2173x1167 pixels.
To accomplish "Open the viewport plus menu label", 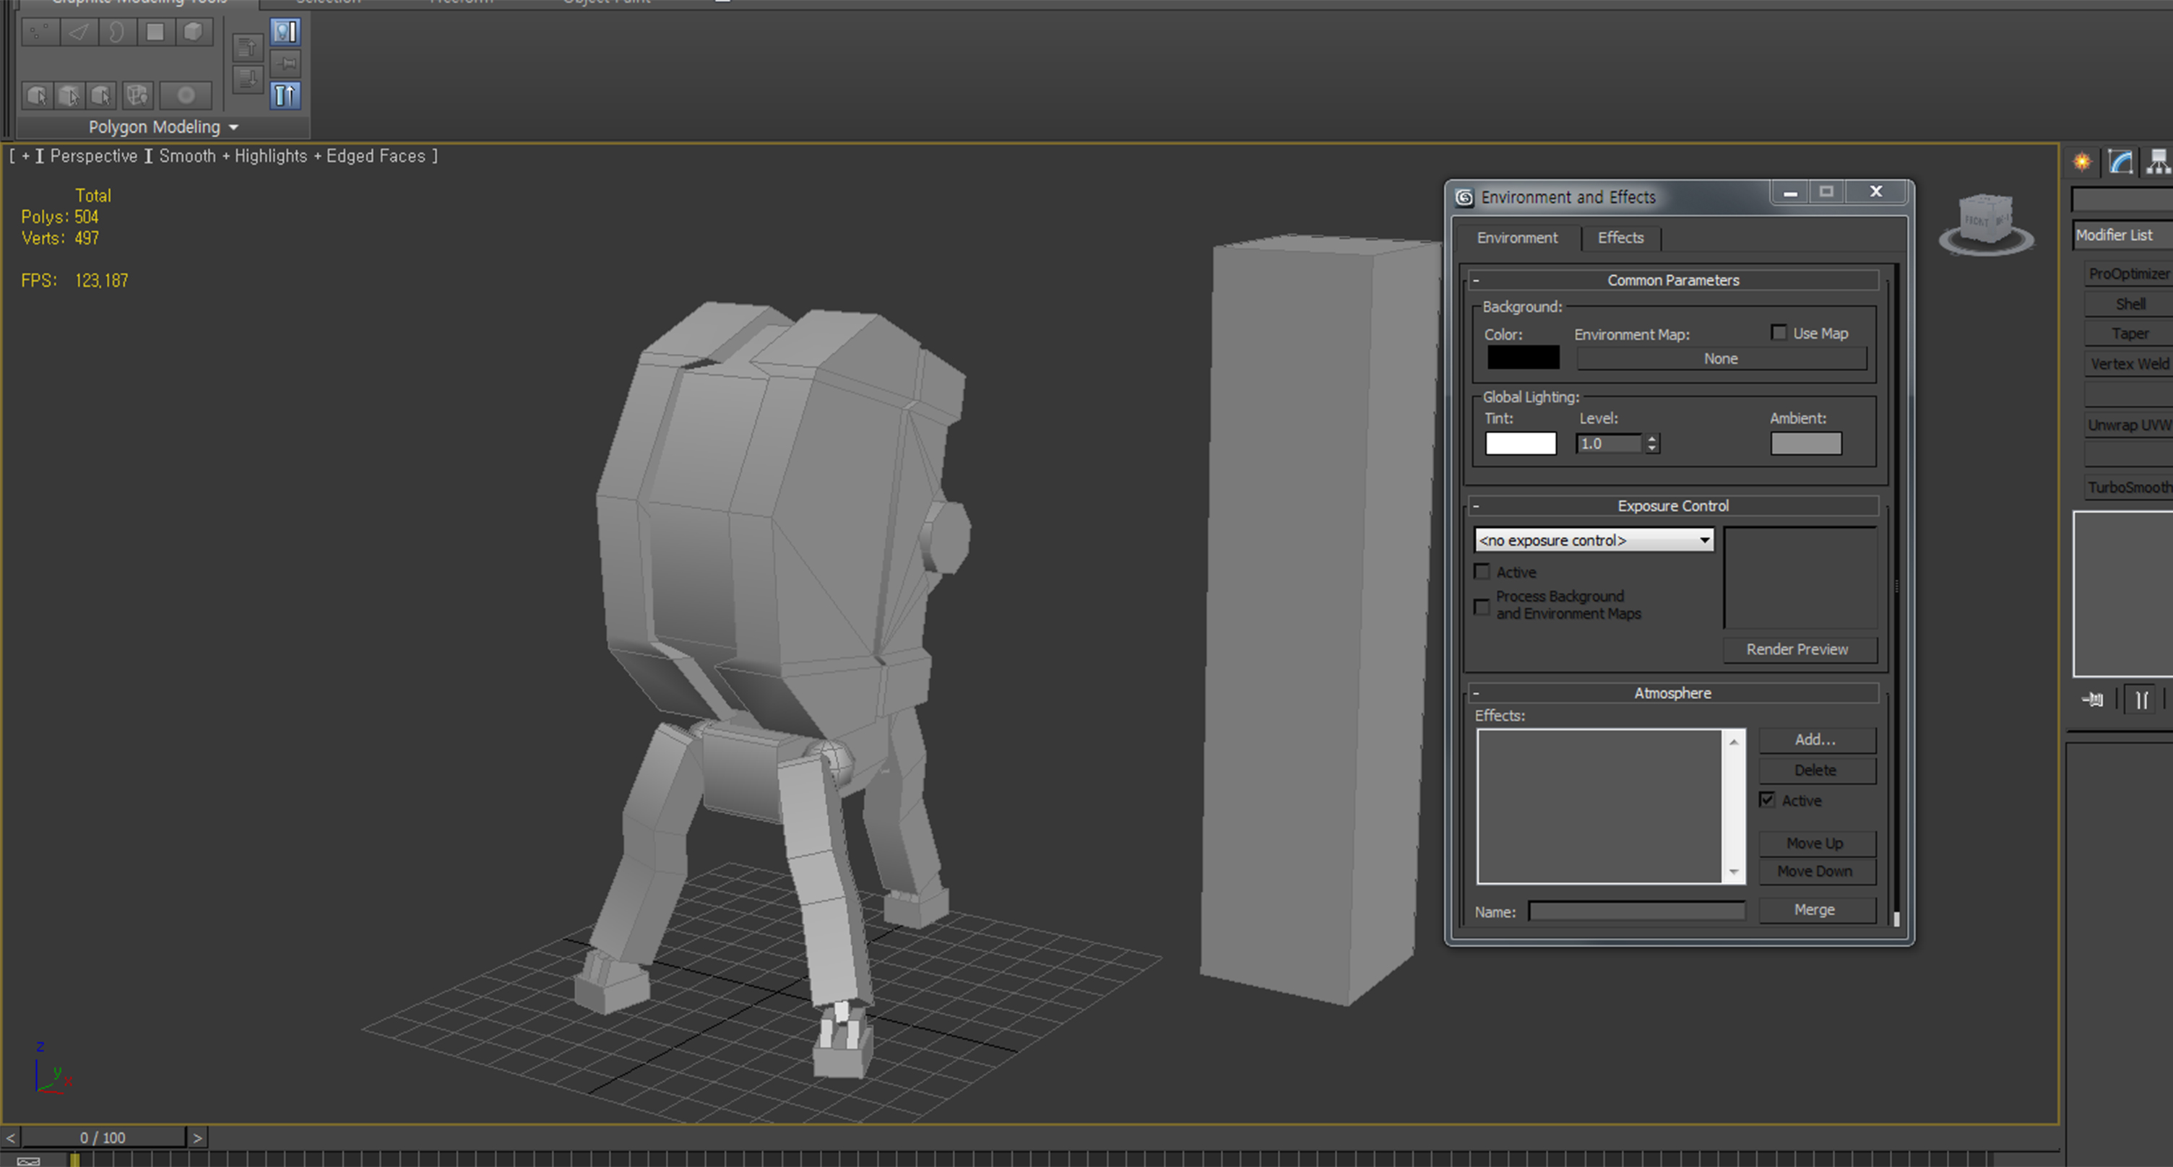I will pyautogui.click(x=25, y=156).
